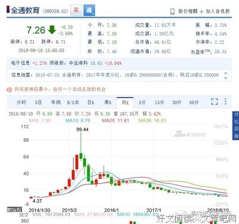
Task: Click the 4.37 low price label
Action: click(x=37, y=201)
